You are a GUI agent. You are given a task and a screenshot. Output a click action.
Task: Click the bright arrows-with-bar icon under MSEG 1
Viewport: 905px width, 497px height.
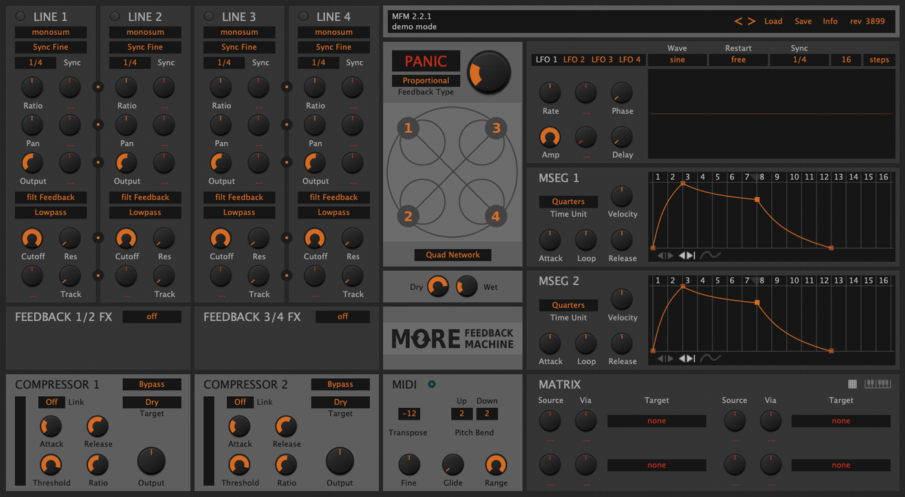[687, 255]
